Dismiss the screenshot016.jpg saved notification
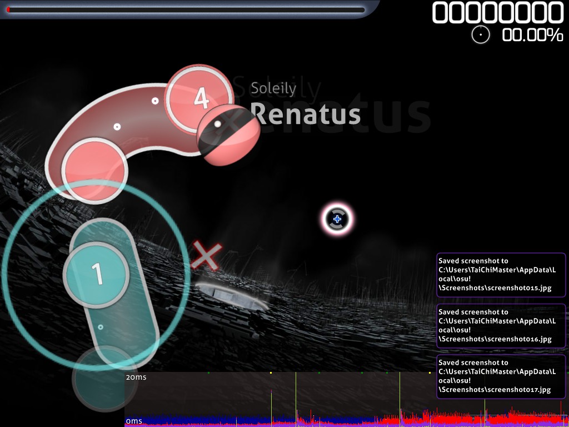The width and height of the screenshot is (569, 427). (x=501, y=326)
